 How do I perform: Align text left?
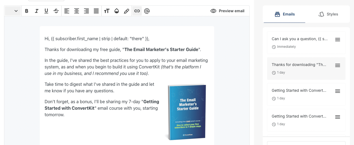[67, 11]
